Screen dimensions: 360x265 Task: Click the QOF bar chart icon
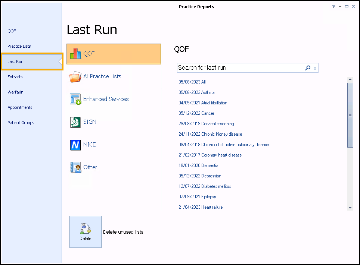pos(75,54)
